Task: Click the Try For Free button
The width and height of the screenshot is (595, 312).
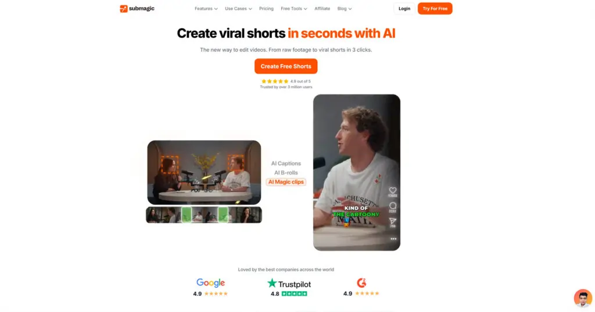Action: (435, 9)
